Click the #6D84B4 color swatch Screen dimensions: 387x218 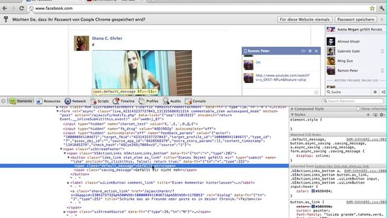[x=313, y=191]
